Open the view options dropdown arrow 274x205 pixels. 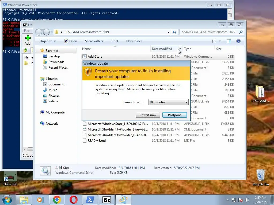tap(220, 41)
